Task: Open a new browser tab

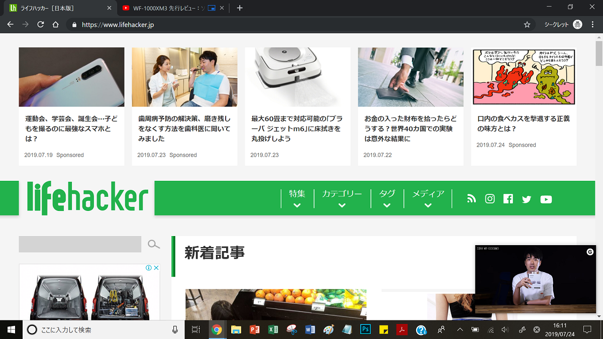Action: coord(240,8)
